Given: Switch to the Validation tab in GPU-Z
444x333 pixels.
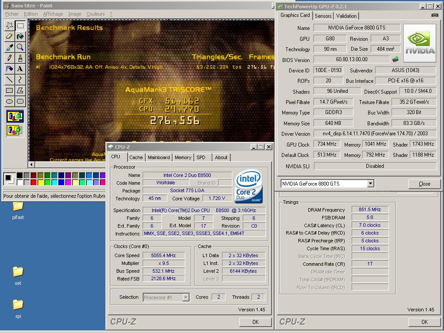Looking at the screenshot, I should (346, 16).
